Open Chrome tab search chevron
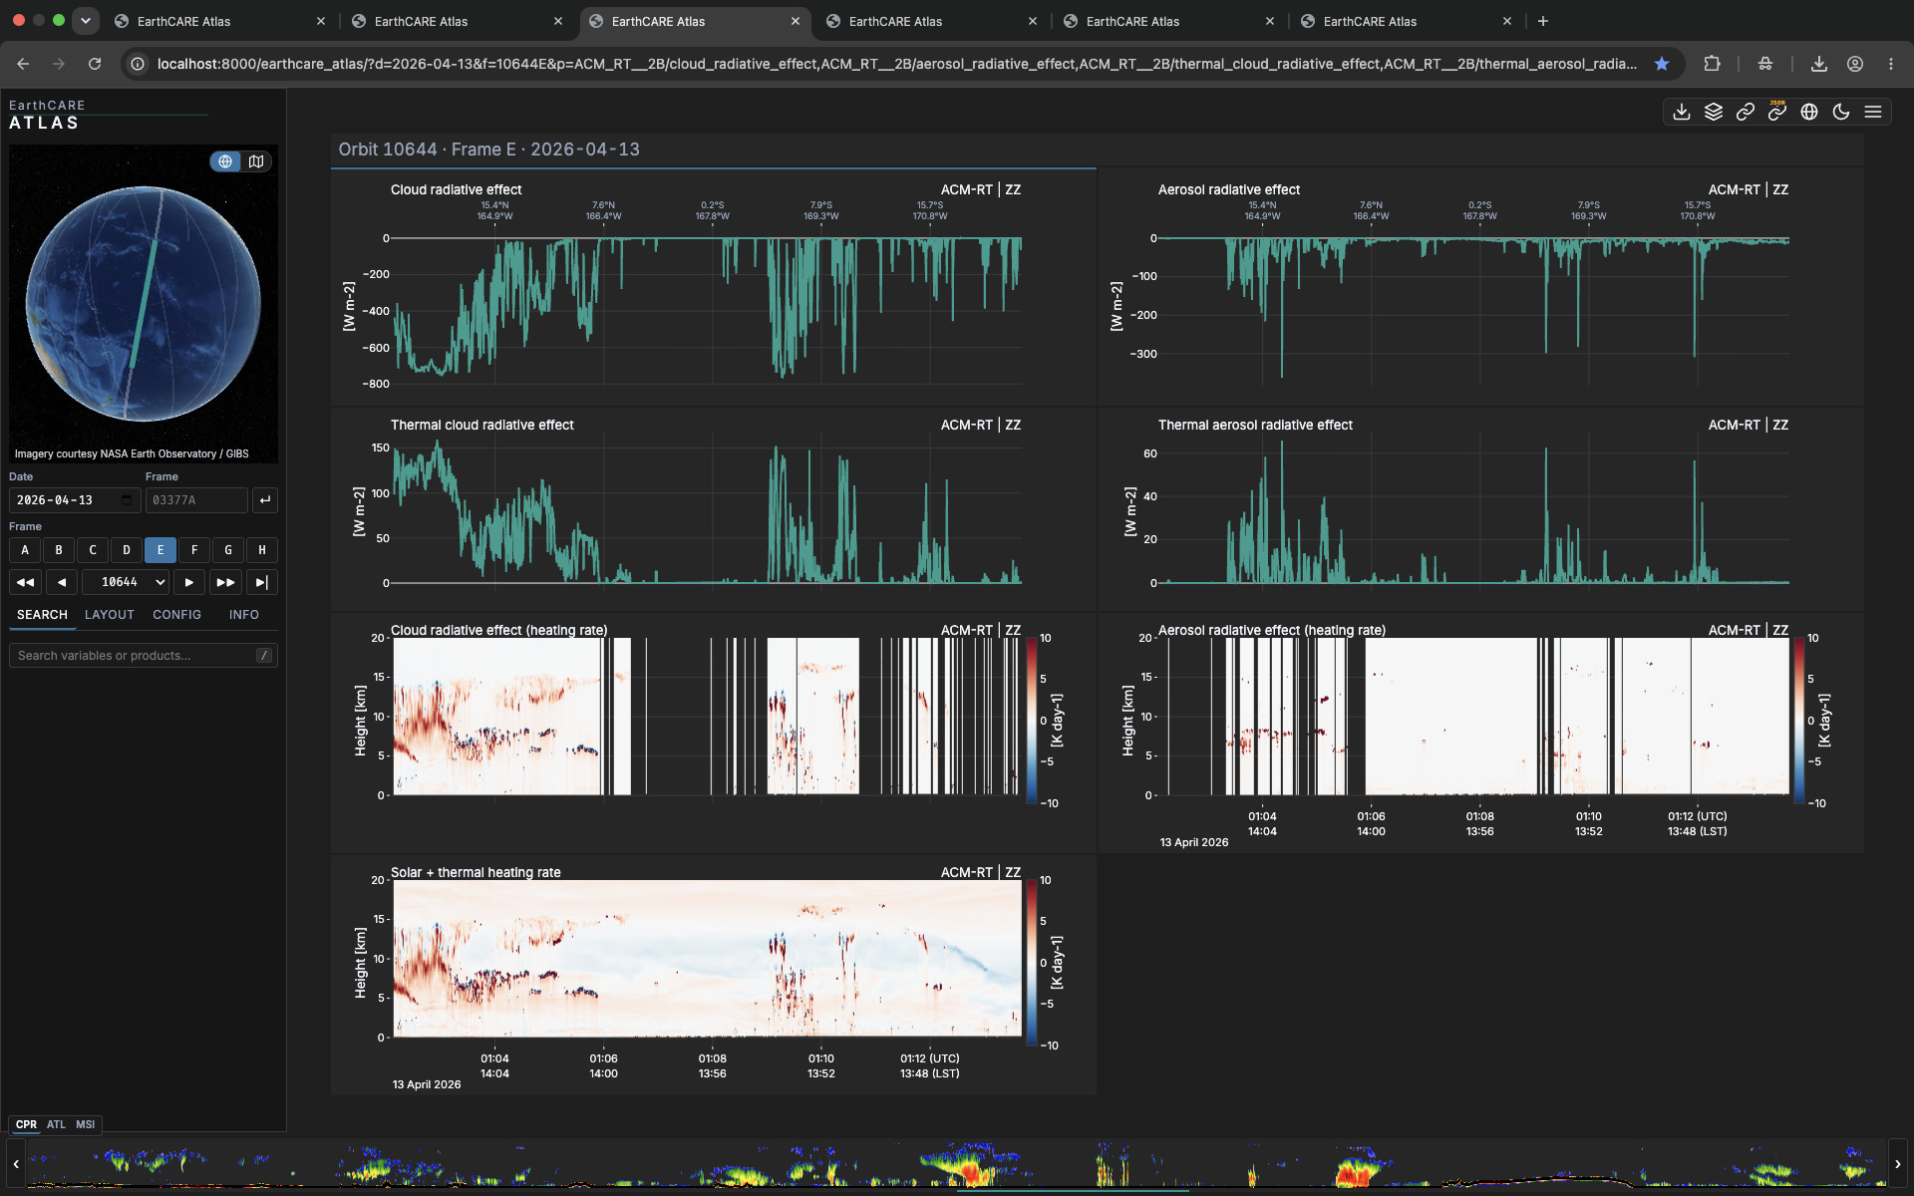The image size is (1914, 1196). [86, 20]
